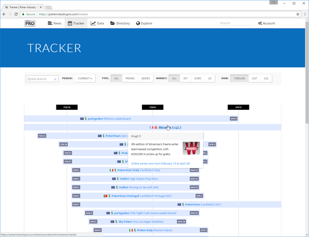The width and height of the screenshot is (309, 237).
Task: Open partypoker Millions Leaderboard link
Action: [109, 118]
